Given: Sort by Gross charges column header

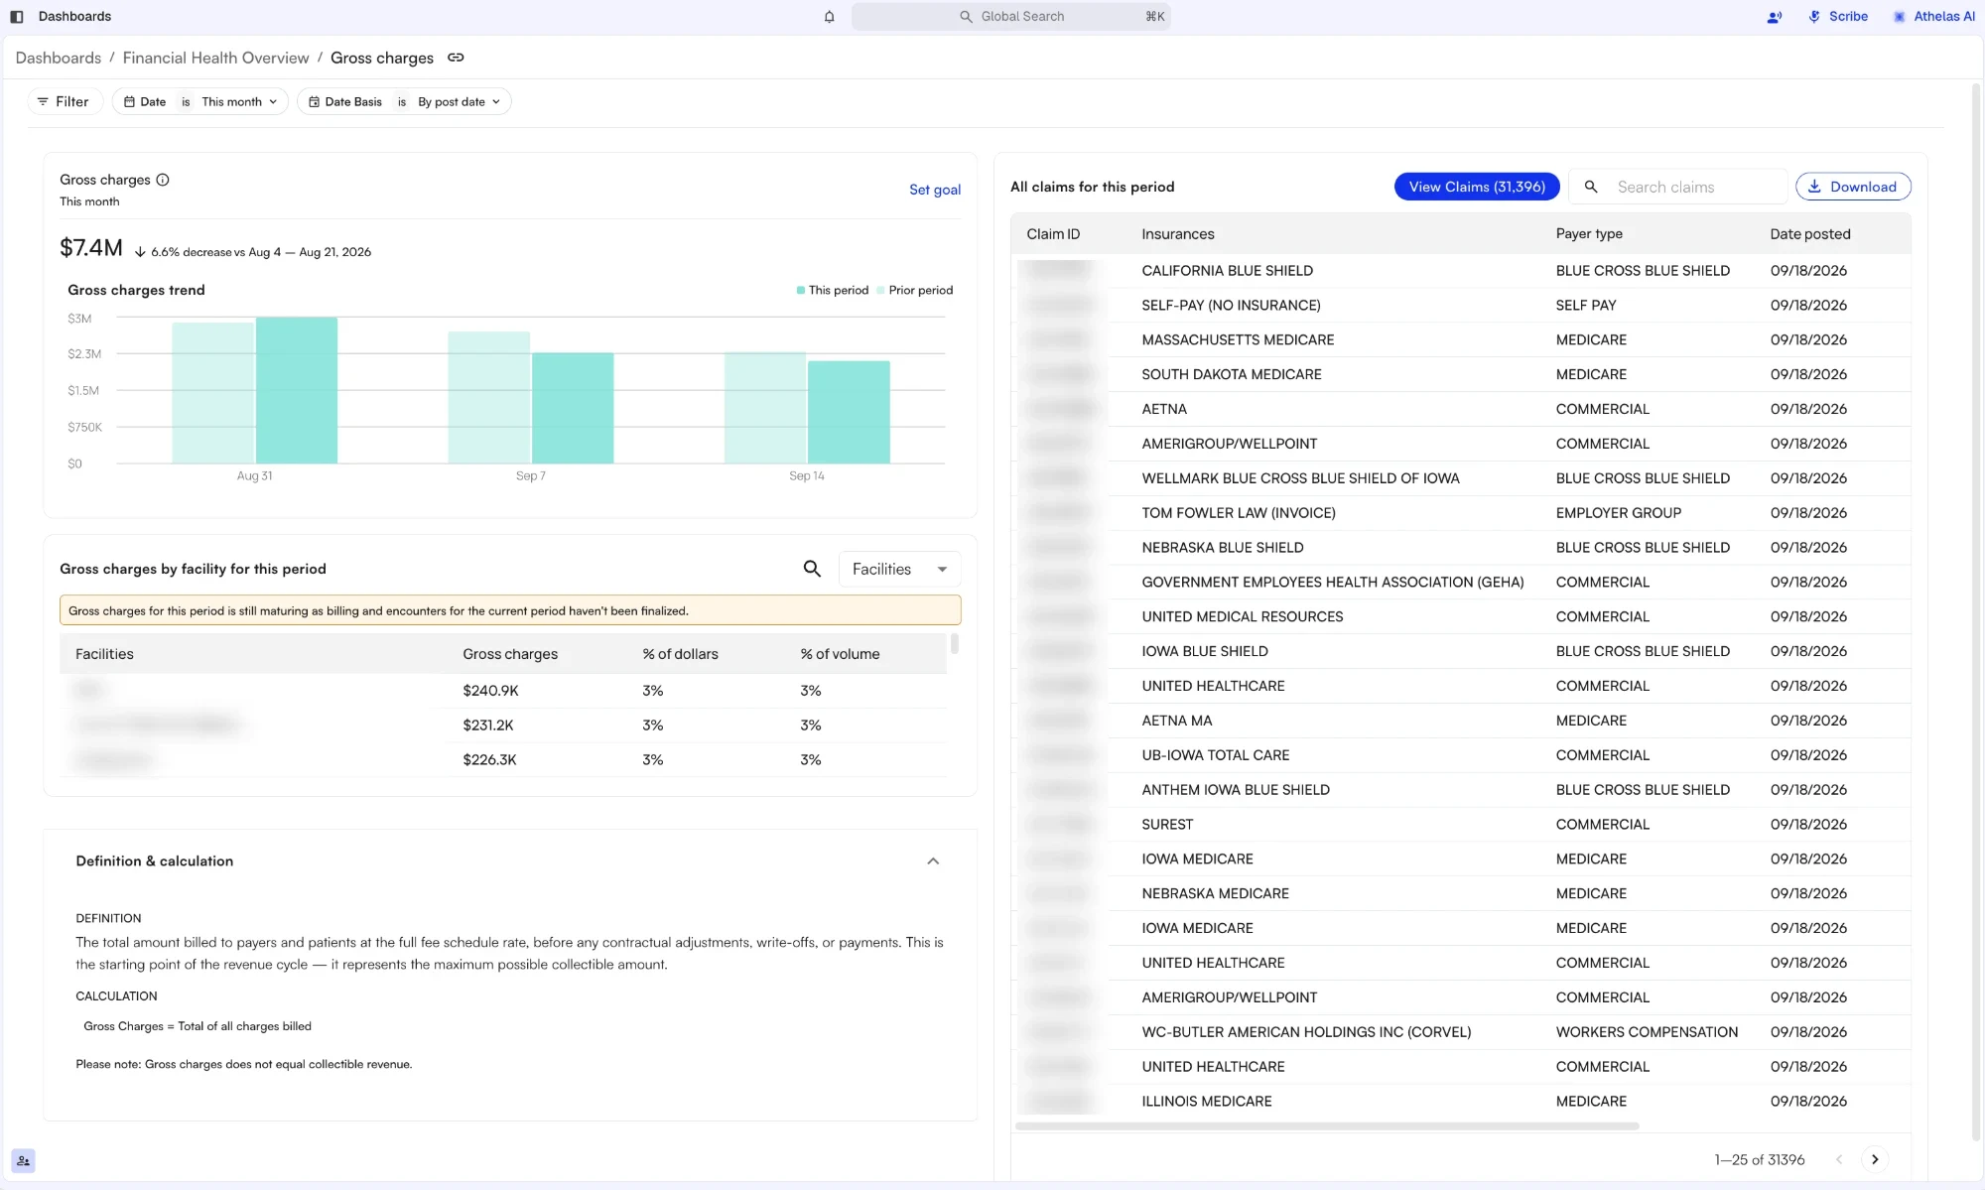Looking at the screenshot, I should pyautogui.click(x=510, y=654).
